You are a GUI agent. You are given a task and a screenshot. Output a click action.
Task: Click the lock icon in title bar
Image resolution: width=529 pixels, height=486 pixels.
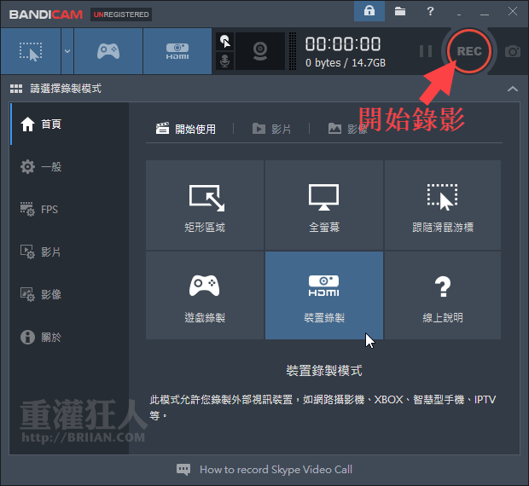pos(369,13)
